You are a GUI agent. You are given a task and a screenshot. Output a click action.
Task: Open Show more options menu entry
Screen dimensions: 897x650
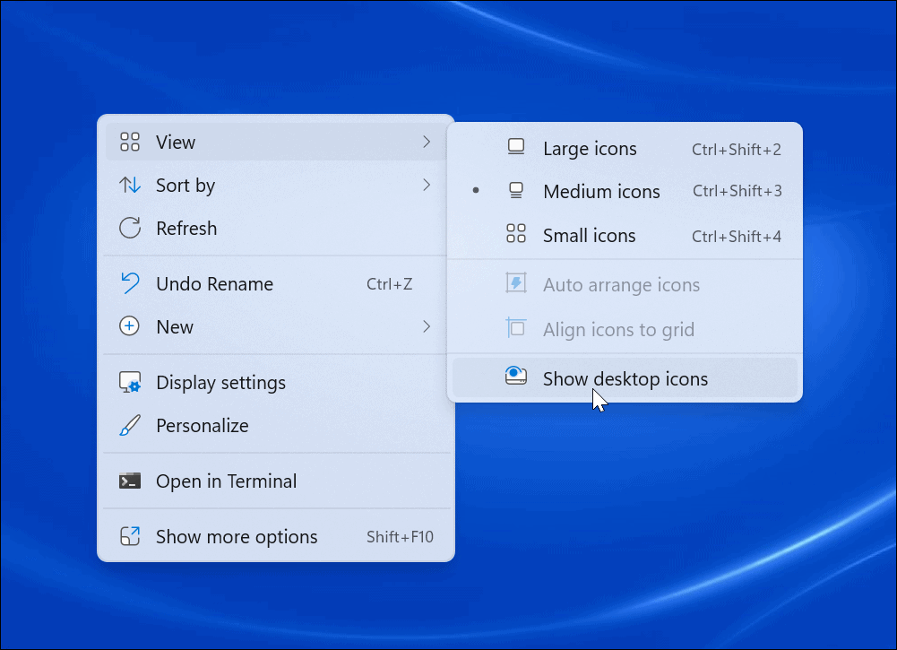236,536
